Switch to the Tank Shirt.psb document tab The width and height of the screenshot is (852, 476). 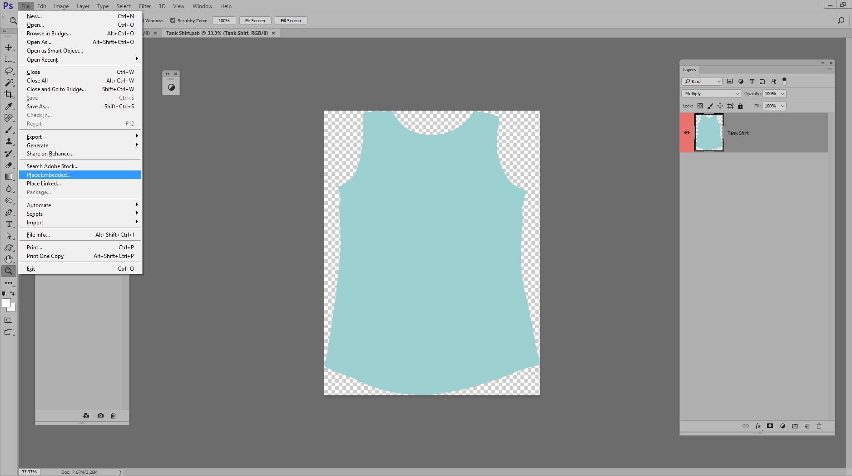217,33
